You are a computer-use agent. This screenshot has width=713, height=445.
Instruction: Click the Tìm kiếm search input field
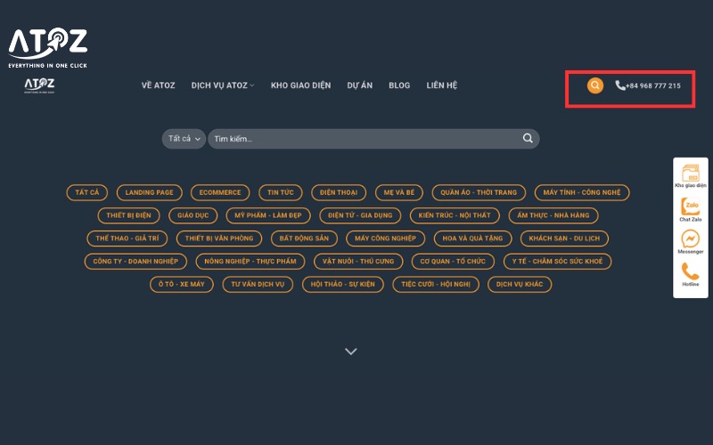coord(373,139)
